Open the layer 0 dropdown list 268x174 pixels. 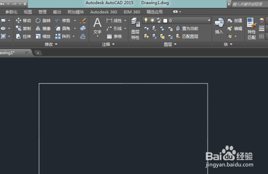click(209, 20)
